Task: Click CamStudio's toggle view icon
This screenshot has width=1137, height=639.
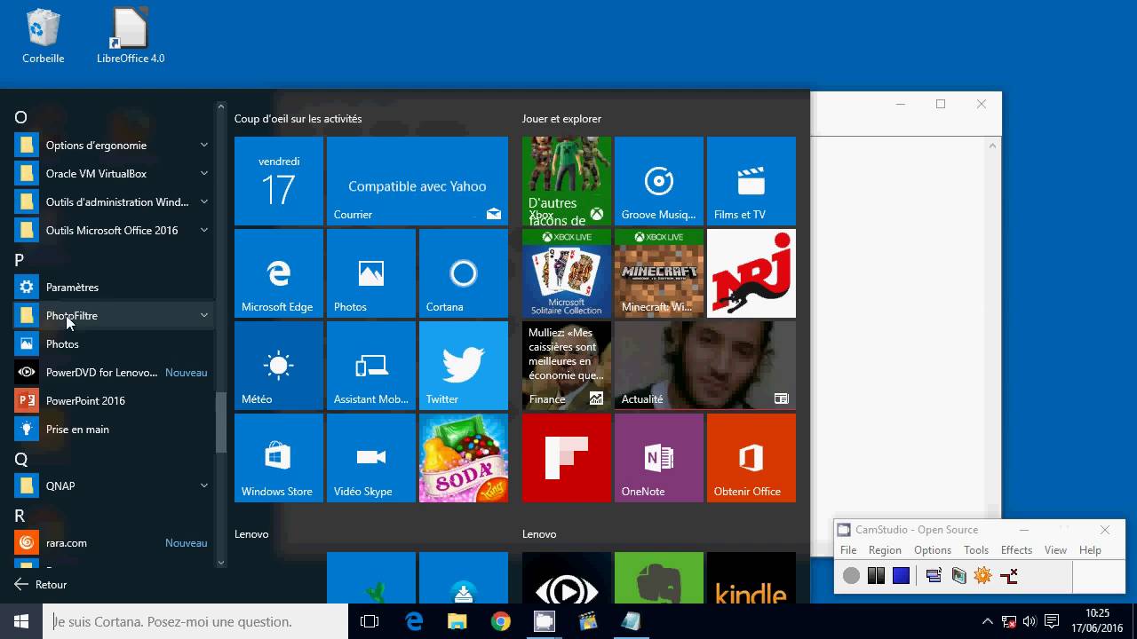Action: point(933,576)
